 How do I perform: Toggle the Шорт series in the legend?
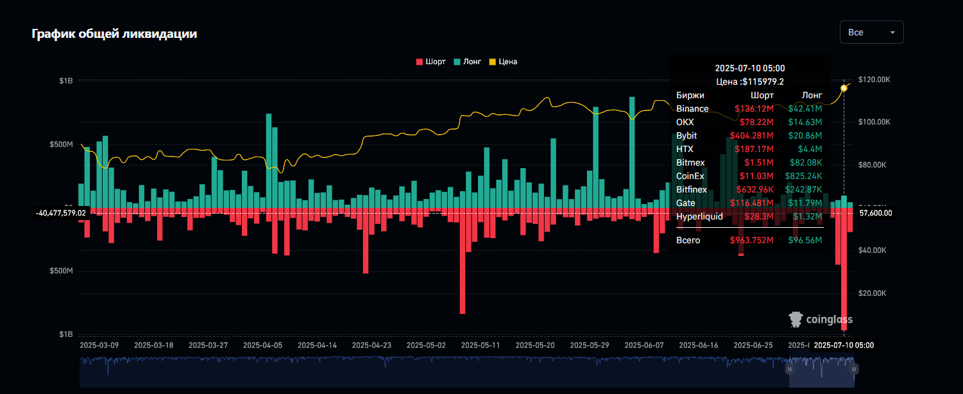(430, 62)
